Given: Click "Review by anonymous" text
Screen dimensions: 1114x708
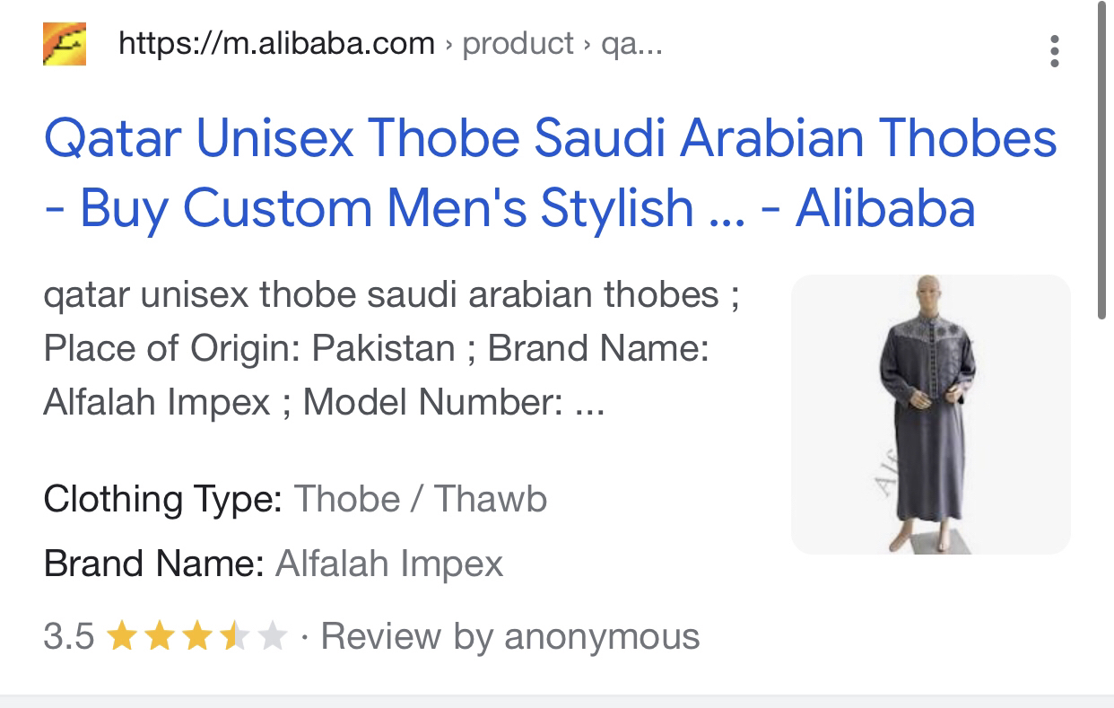Looking at the screenshot, I should (x=509, y=637).
